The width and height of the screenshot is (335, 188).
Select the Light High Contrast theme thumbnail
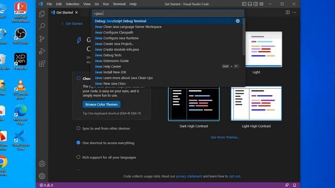(x=256, y=103)
